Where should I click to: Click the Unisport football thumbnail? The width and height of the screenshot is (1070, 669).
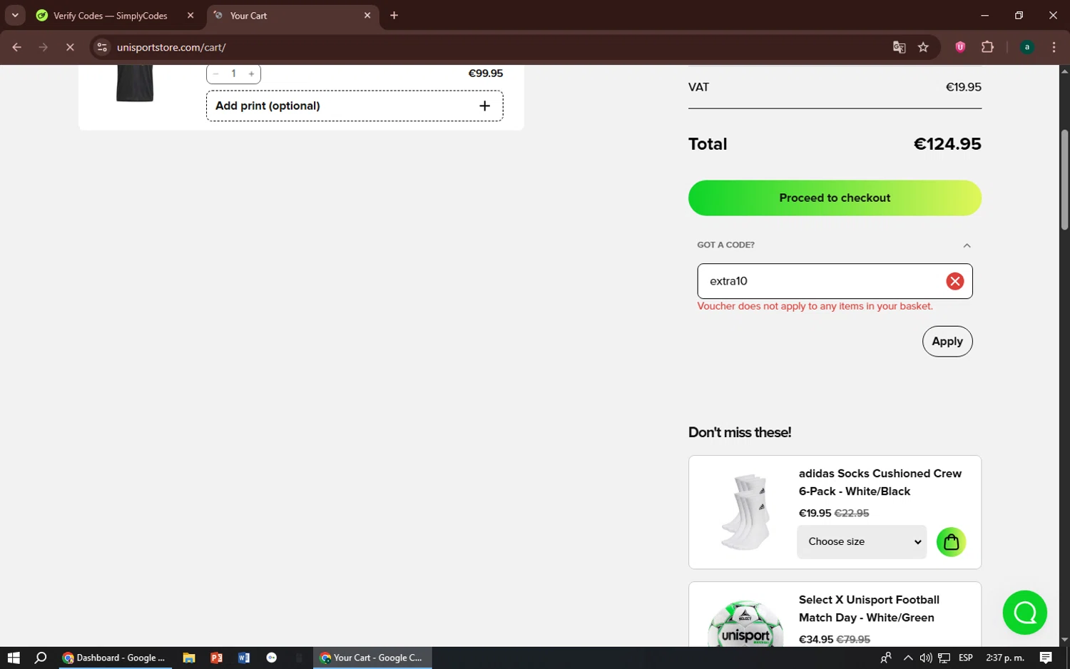(x=745, y=624)
